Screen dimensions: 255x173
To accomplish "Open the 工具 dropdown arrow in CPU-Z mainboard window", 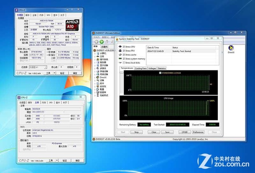I will coord(57,161).
